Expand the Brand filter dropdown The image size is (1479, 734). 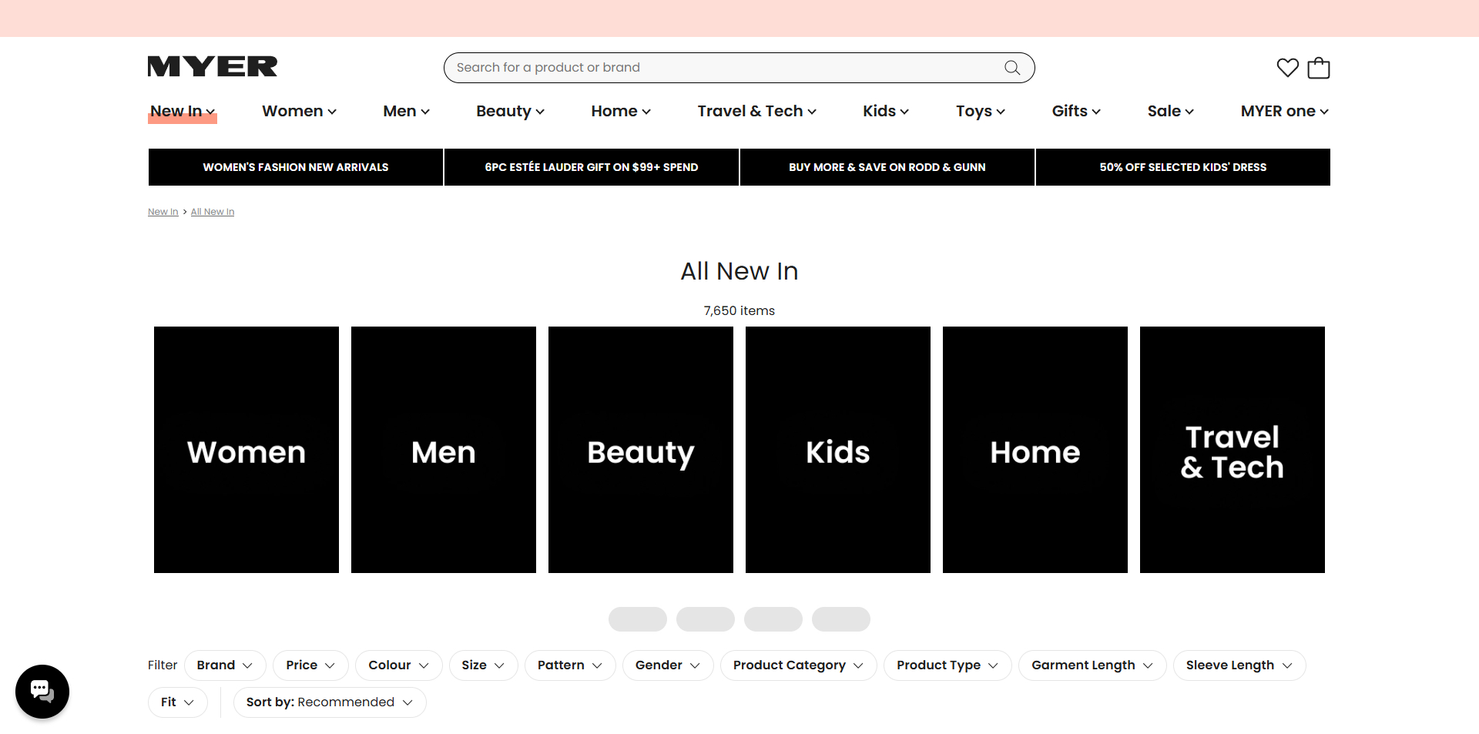225,665
